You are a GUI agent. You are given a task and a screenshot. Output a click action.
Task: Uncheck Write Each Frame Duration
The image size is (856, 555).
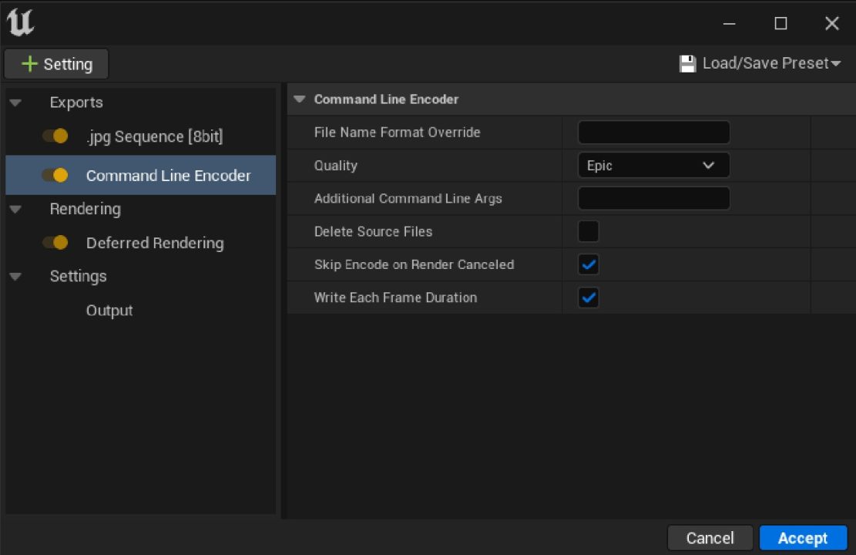coord(588,298)
